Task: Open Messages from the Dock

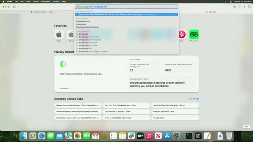Action: [51, 136]
